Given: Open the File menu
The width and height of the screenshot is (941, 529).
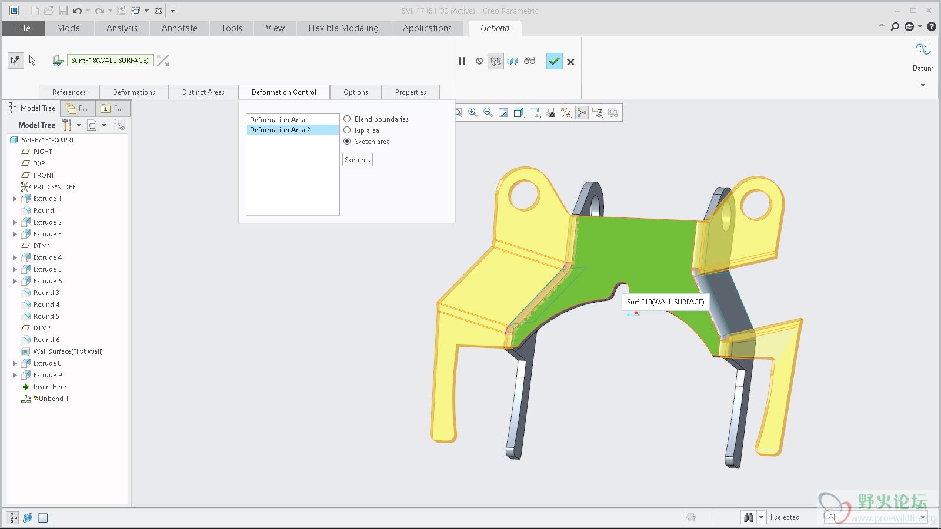Looking at the screenshot, I should click(24, 28).
